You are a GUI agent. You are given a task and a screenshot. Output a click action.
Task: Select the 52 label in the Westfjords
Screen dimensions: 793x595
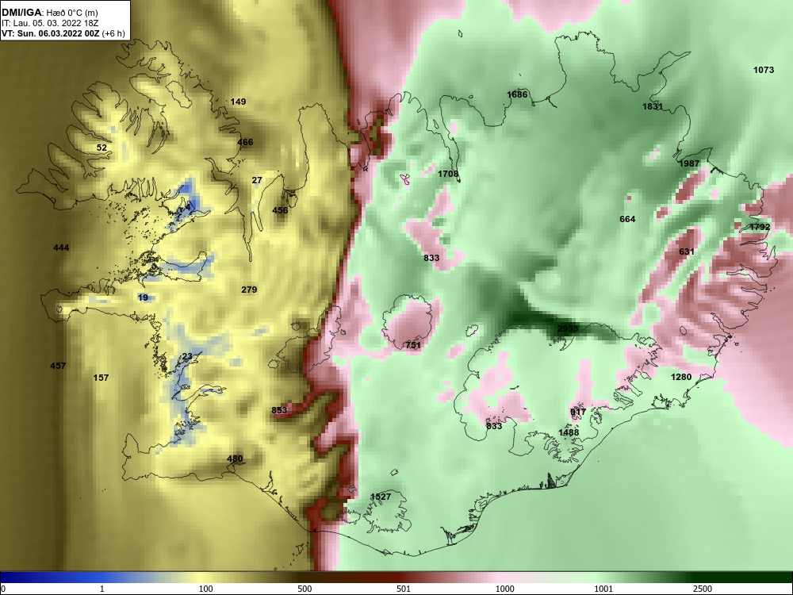point(102,148)
